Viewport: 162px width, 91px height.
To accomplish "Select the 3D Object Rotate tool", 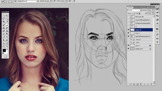I will [x=4, y=43].
